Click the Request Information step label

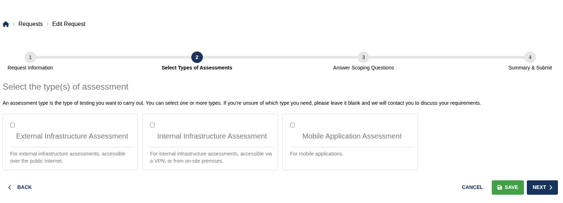(30, 68)
